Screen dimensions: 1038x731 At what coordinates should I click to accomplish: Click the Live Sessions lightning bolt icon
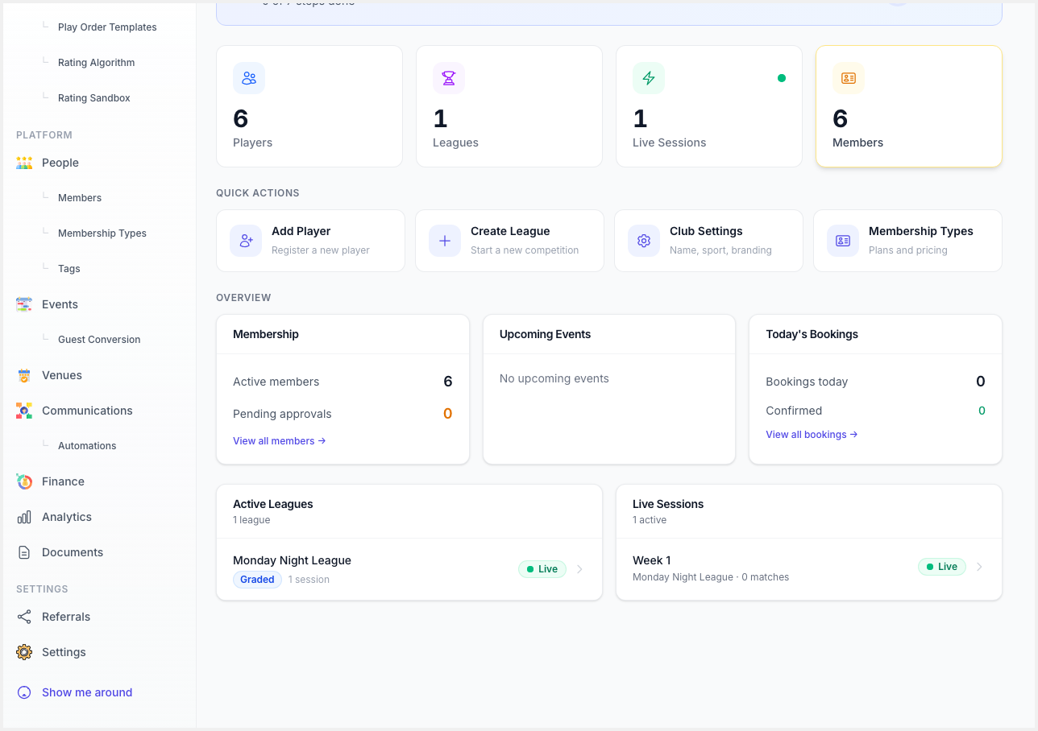tap(649, 78)
